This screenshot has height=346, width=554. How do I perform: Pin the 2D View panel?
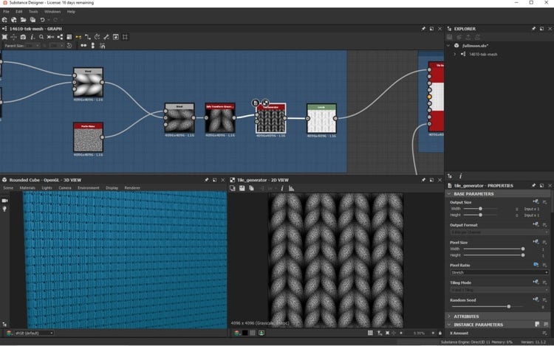(x=423, y=180)
